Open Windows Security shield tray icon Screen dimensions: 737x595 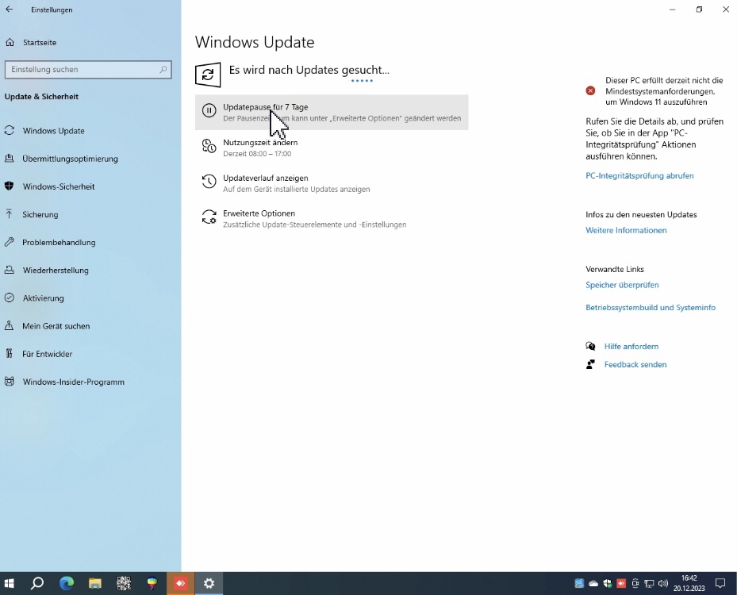(607, 584)
